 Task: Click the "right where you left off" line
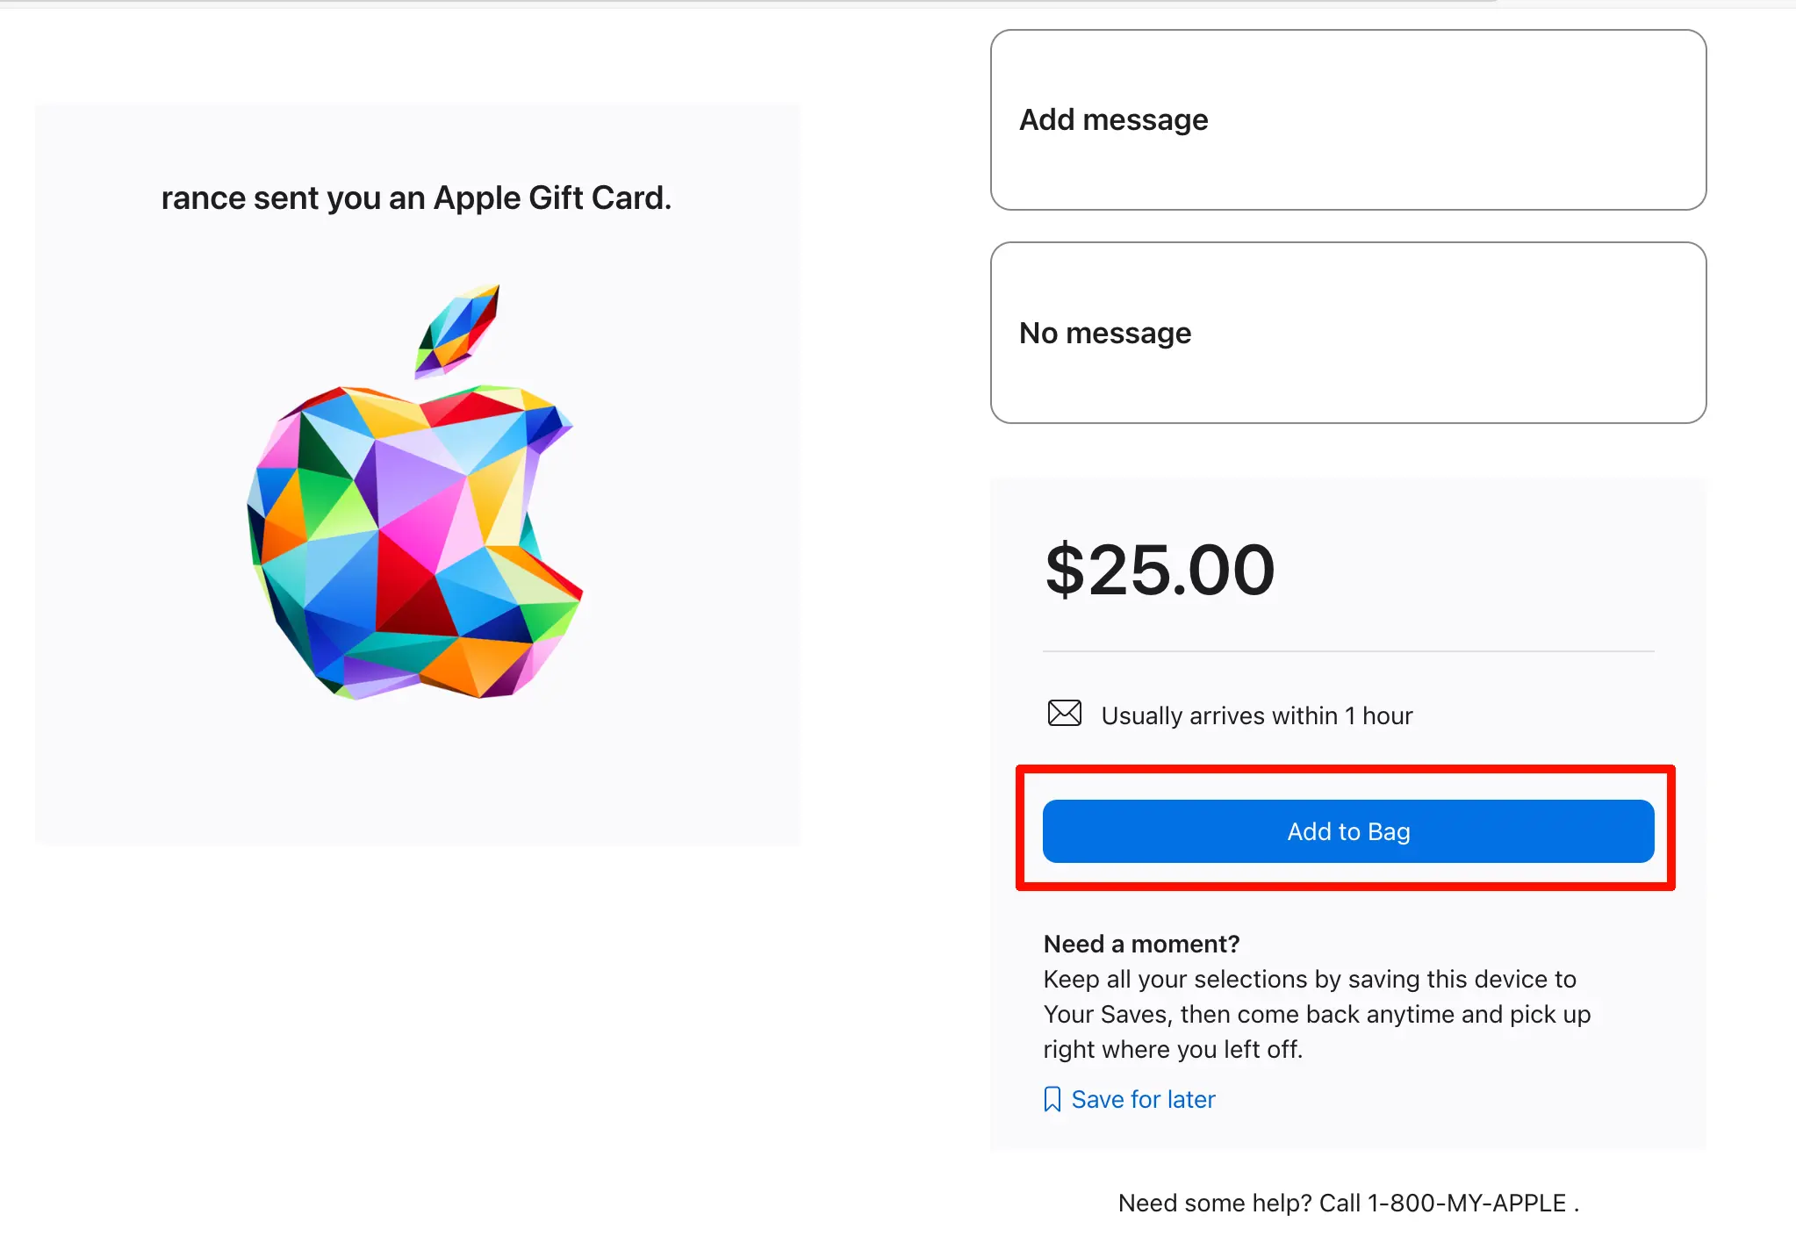coord(1172,1050)
